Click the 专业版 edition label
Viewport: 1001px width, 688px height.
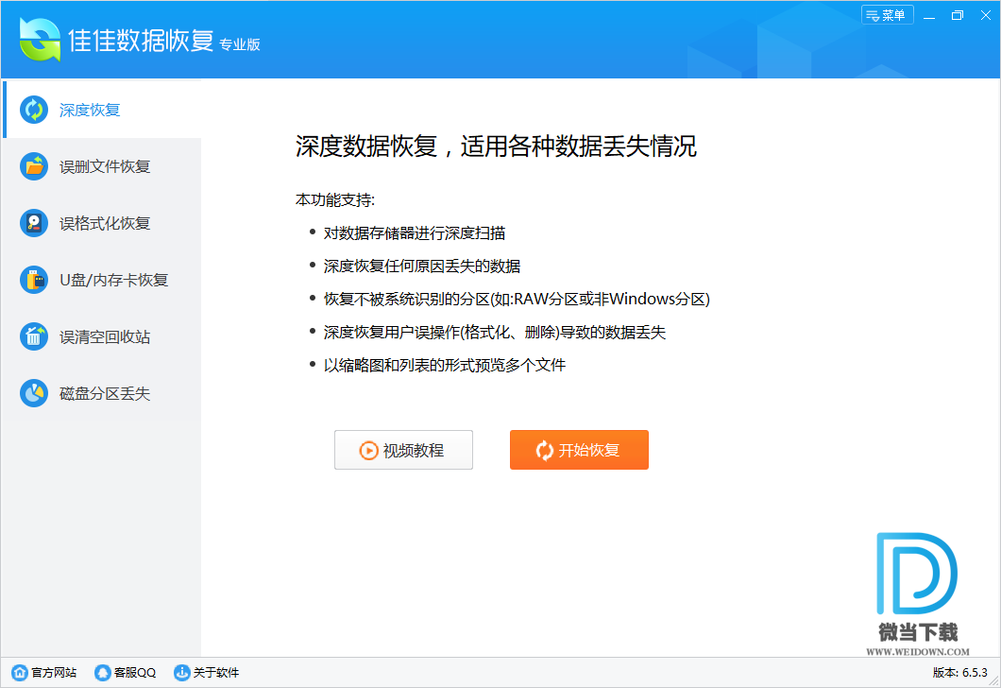coord(240,44)
